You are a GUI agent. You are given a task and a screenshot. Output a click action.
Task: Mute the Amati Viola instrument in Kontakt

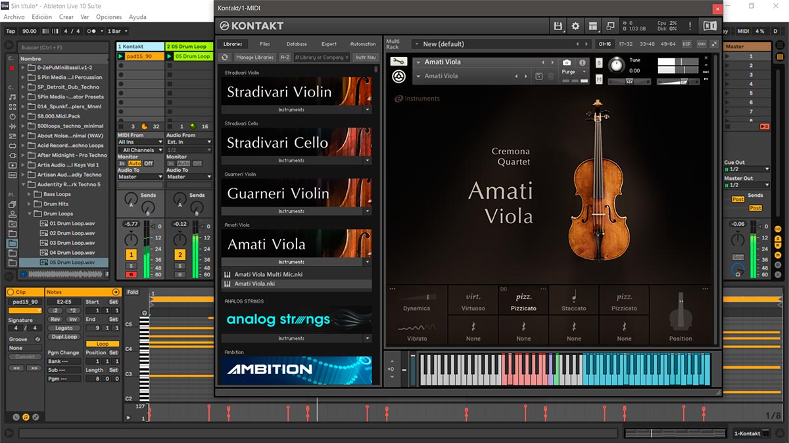[x=599, y=79]
